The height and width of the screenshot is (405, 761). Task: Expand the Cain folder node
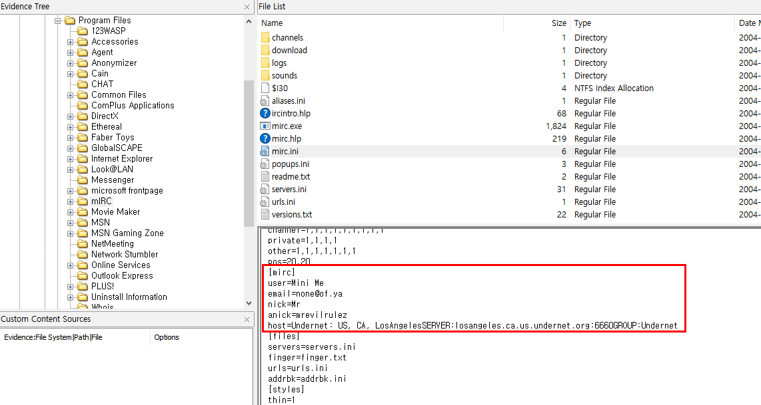[x=71, y=74]
